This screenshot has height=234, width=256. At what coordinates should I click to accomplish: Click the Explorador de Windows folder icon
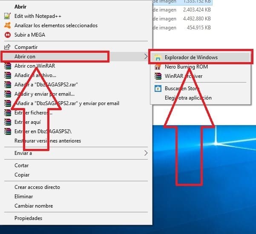click(x=158, y=57)
